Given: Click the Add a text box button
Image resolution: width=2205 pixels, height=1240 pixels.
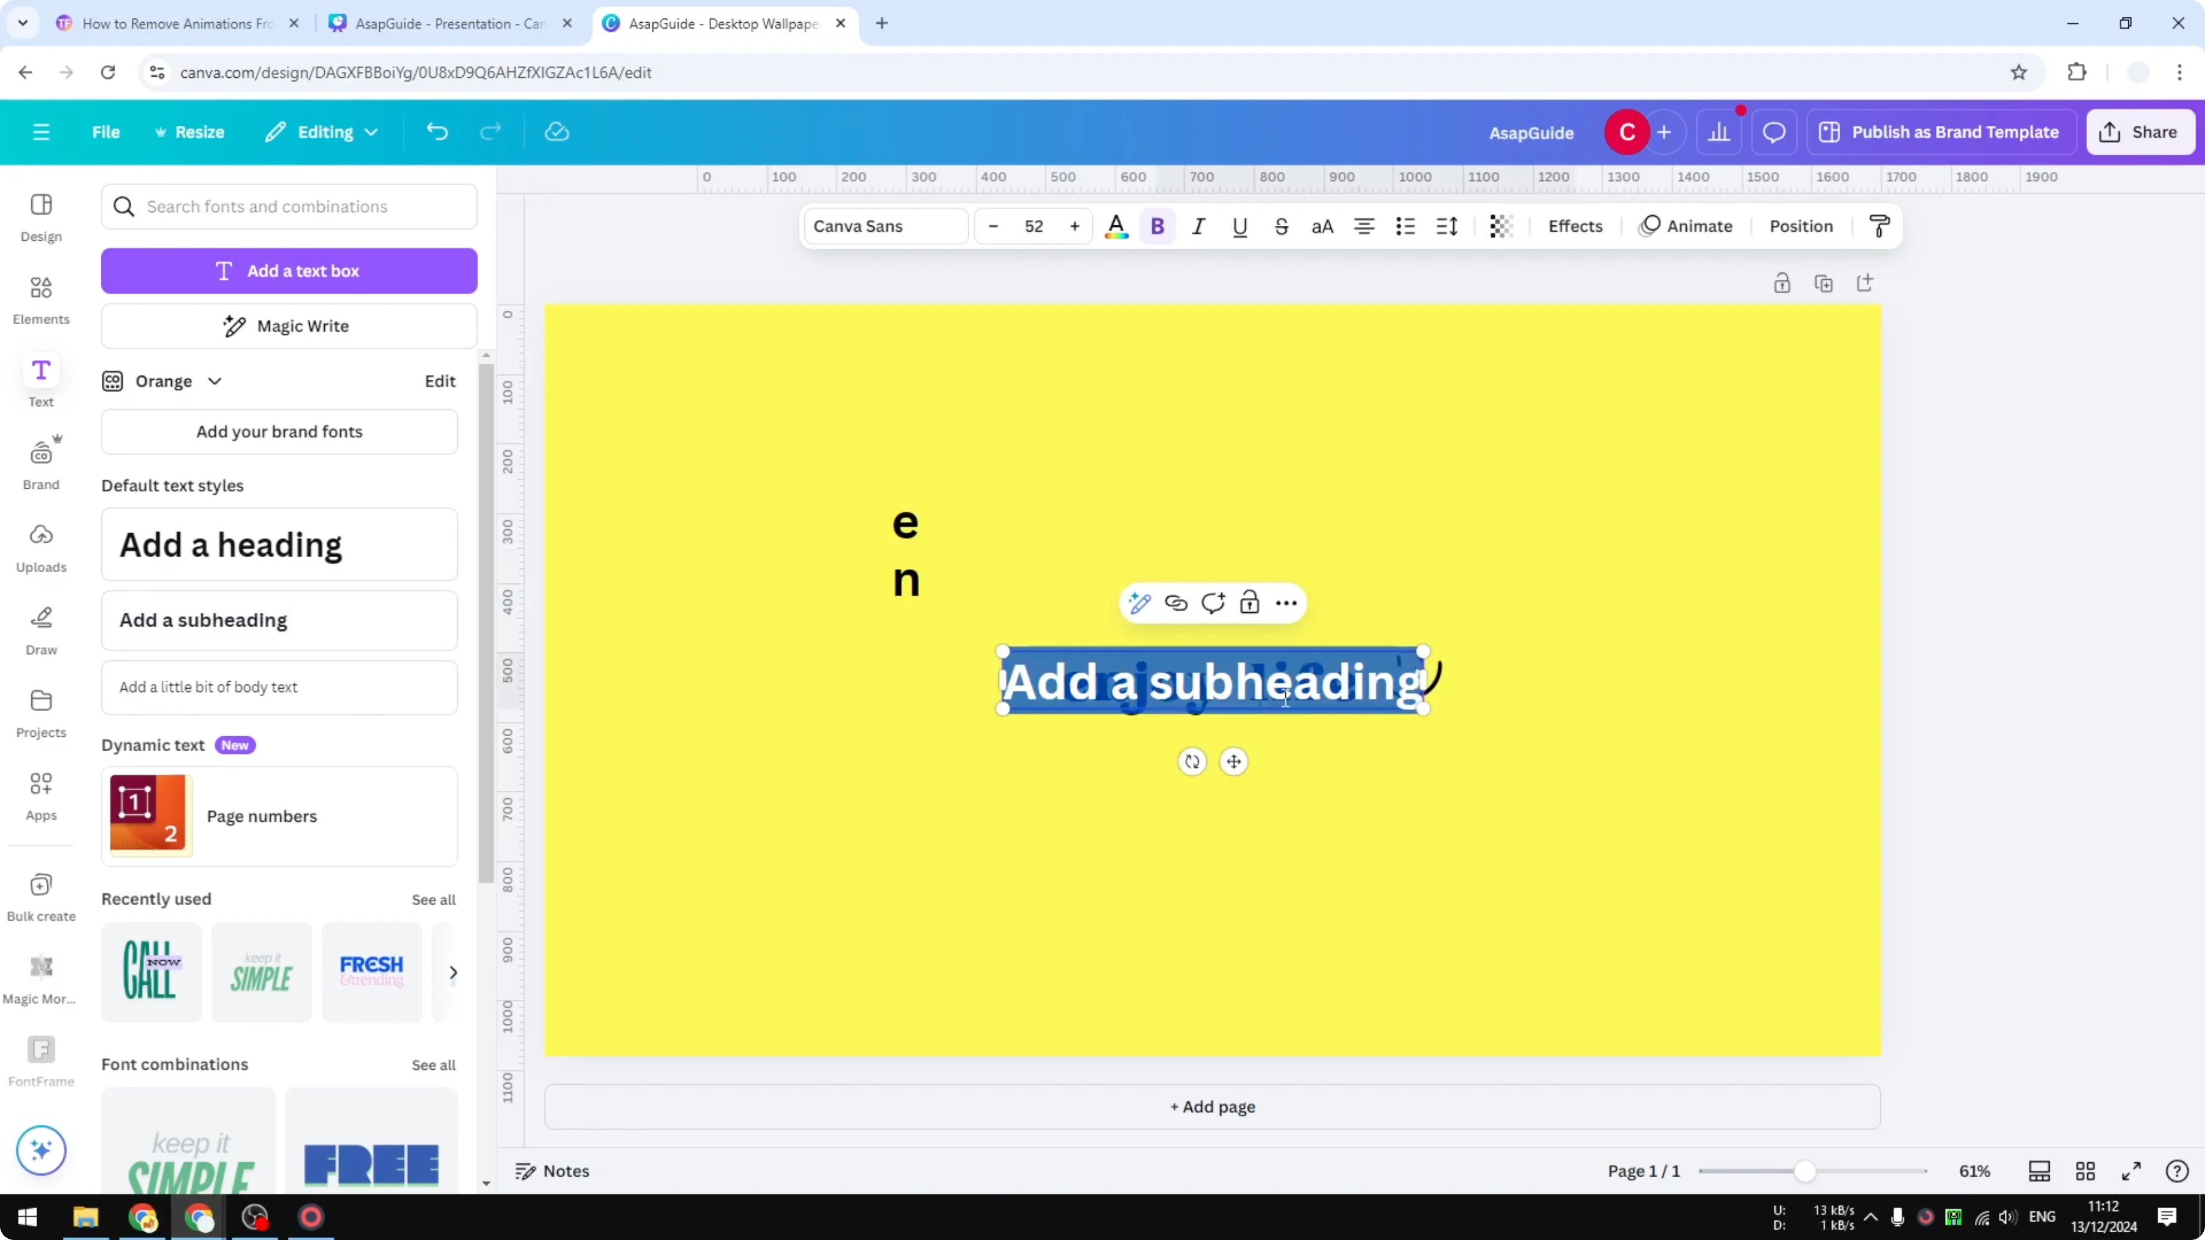Looking at the screenshot, I should tap(289, 270).
